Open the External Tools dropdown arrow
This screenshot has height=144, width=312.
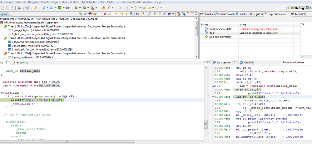pos(96,8)
